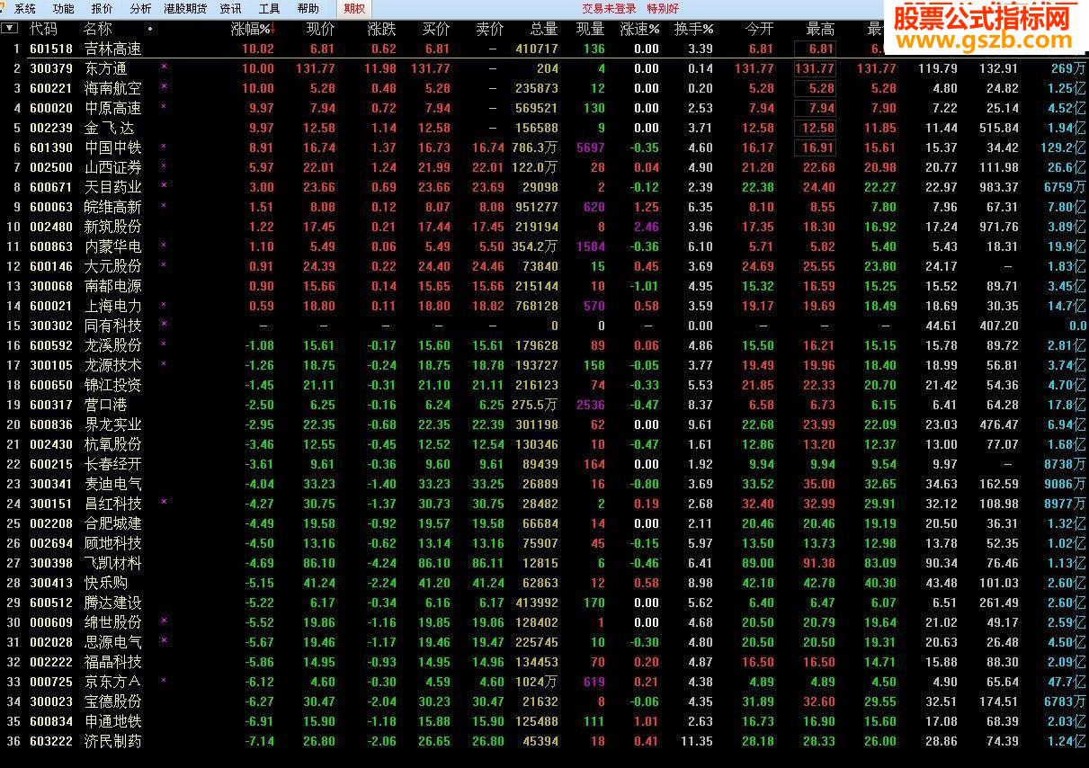The image size is (1089, 768).
Task: Open the 功能 menu
Action: (63, 9)
